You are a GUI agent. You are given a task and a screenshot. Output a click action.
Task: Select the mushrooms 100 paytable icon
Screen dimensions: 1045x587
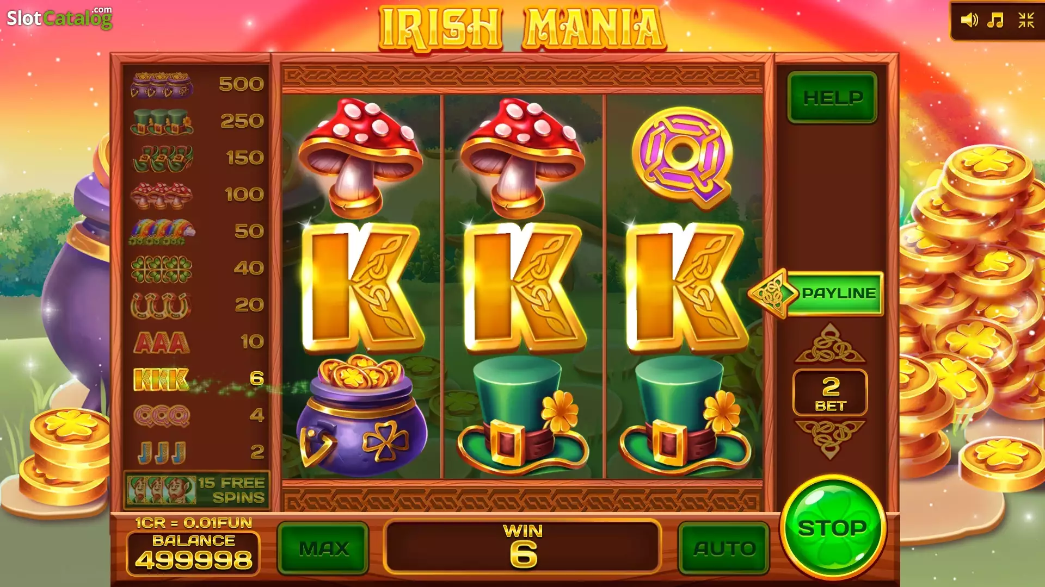pyautogui.click(x=162, y=195)
